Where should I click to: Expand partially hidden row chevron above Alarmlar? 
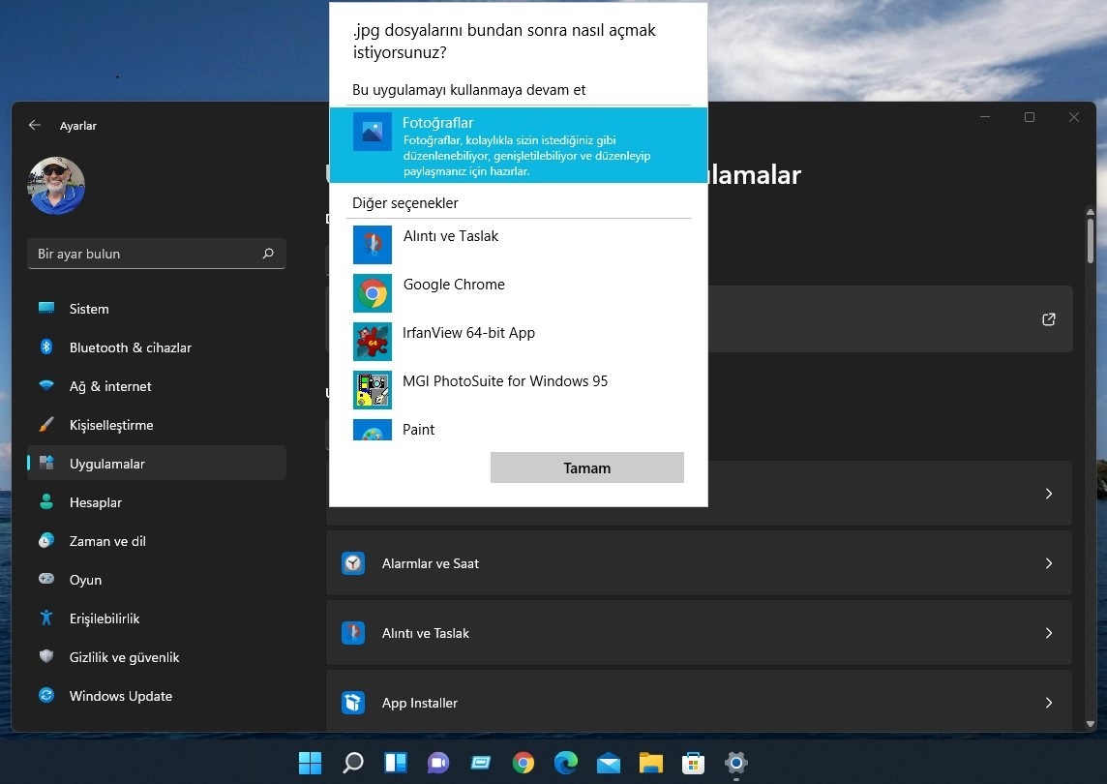click(1049, 494)
